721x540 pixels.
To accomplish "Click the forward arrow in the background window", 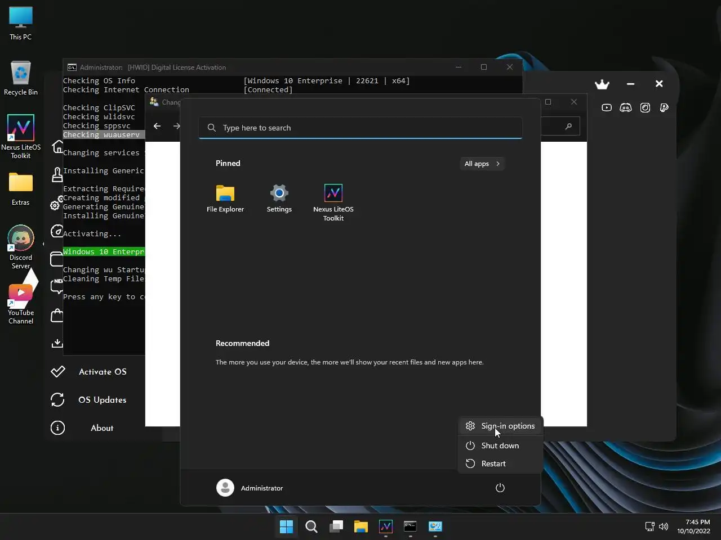I will pyautogui.click(x=176, y=126).
